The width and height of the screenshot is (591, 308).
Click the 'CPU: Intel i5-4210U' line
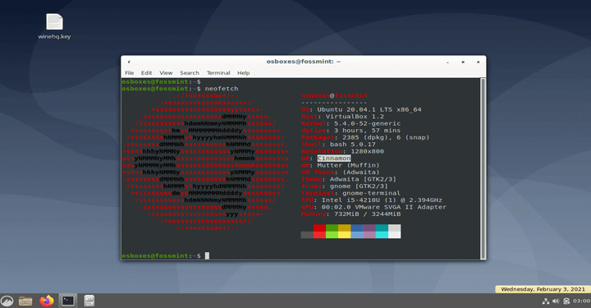coord(371,200)
